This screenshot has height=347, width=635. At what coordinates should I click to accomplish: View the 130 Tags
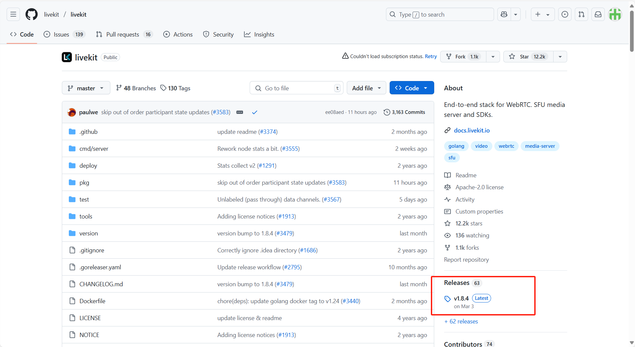(x=175, y=88)
